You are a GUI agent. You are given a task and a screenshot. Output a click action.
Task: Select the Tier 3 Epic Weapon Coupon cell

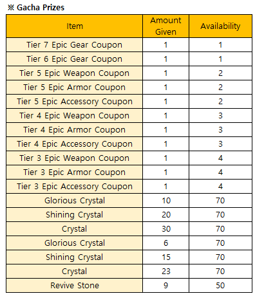pyautogui.click(x=75, y=158)
